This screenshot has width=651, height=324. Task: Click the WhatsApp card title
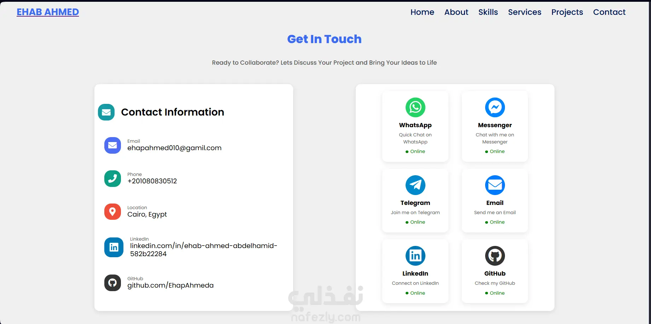(x=415, y=125)
